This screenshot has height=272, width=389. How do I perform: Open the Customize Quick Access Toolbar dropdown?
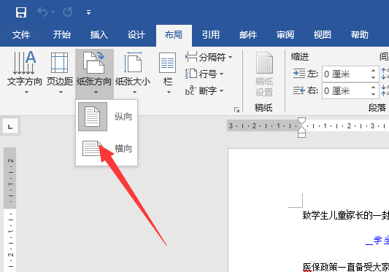(88, 12)
